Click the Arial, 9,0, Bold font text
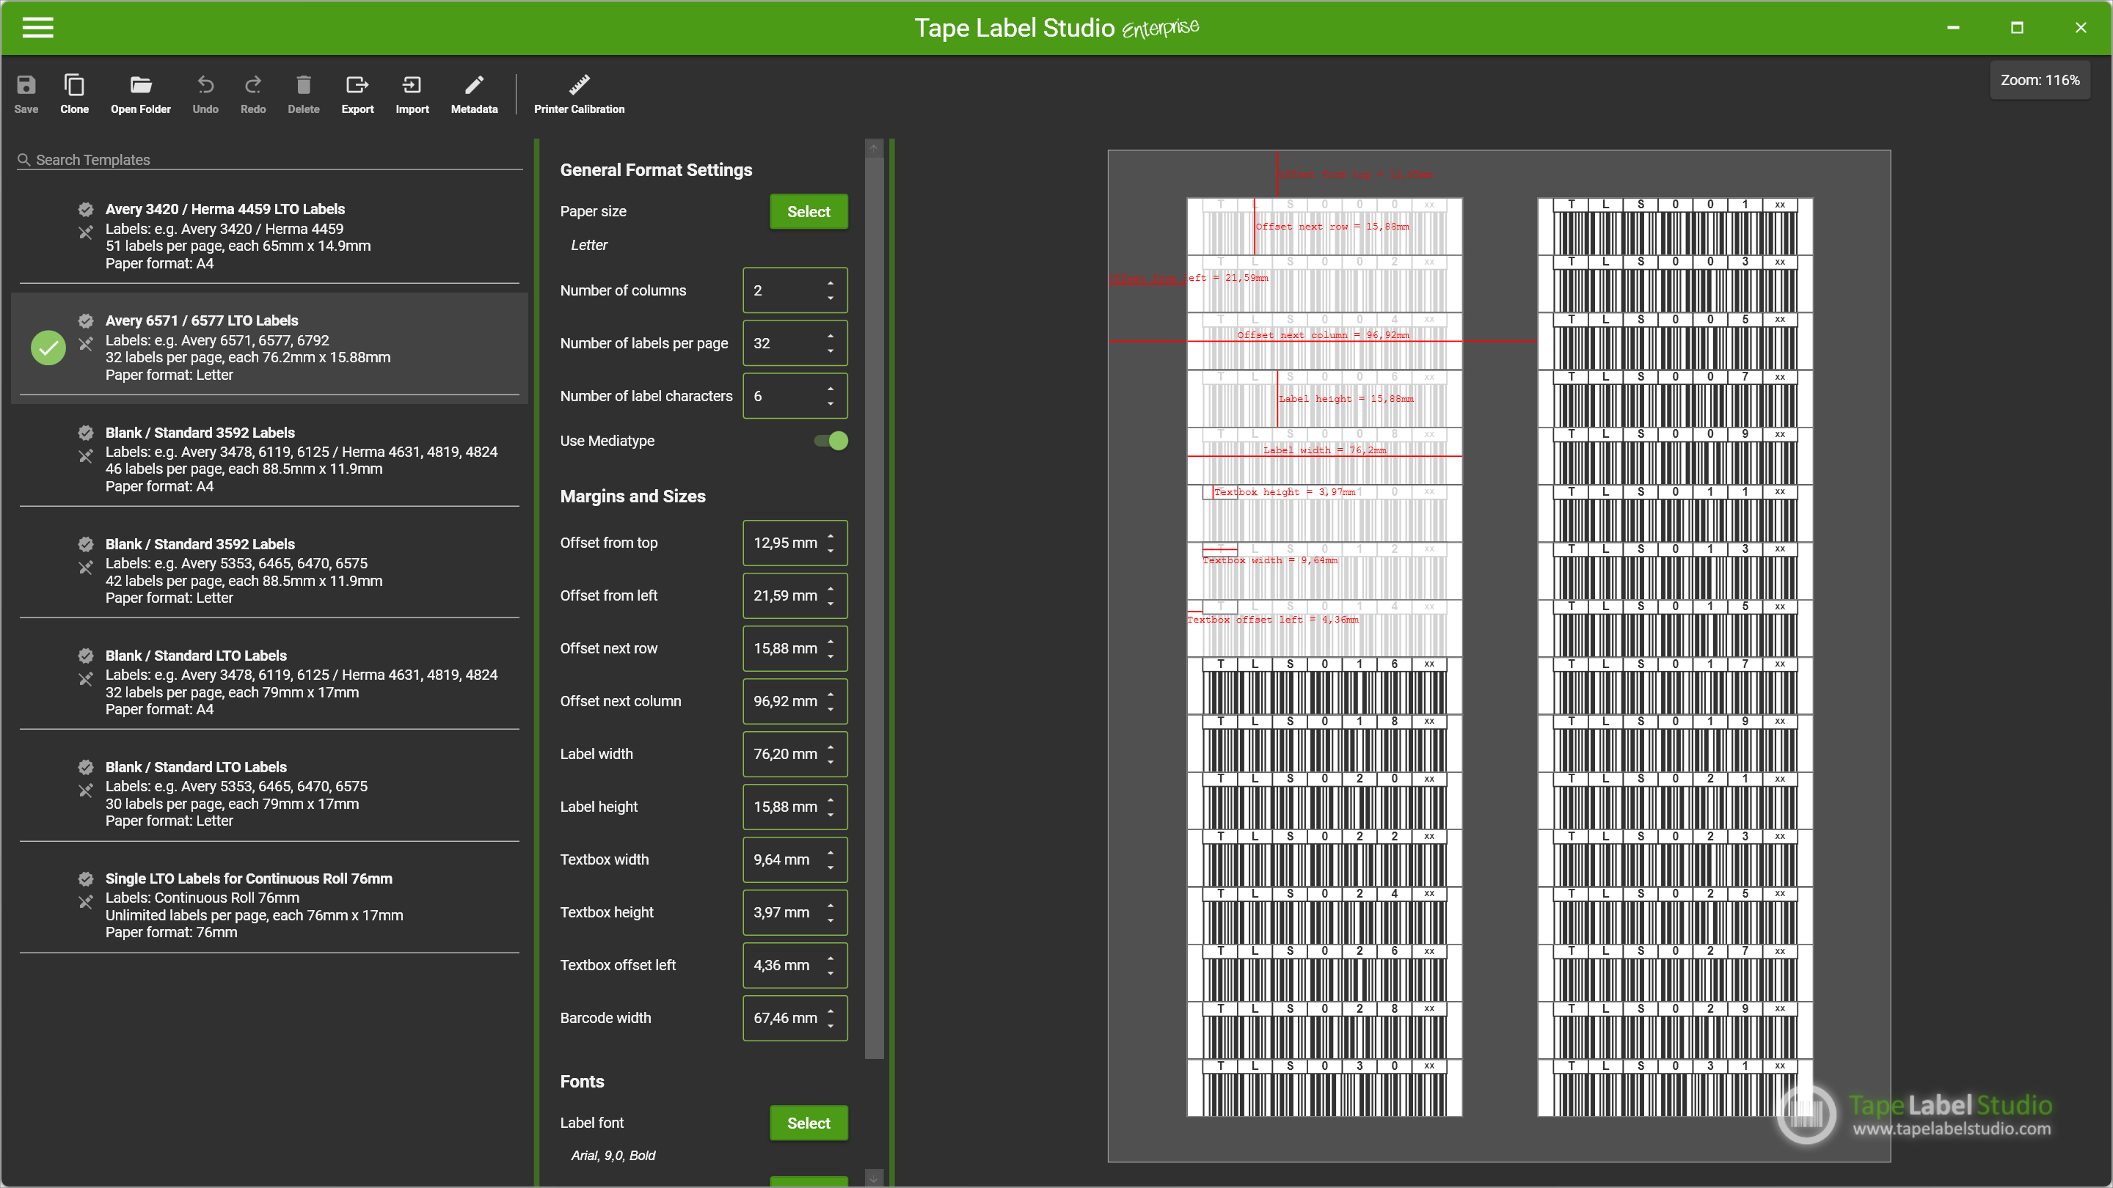Viewport: 2113px width, 1188px height. [x=613, y=1156]
